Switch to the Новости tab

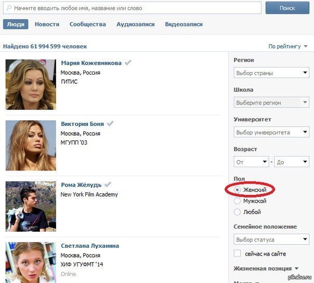point(47,24)
